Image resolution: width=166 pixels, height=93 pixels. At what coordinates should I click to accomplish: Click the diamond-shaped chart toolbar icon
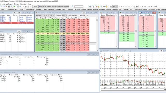pos(156,6)
